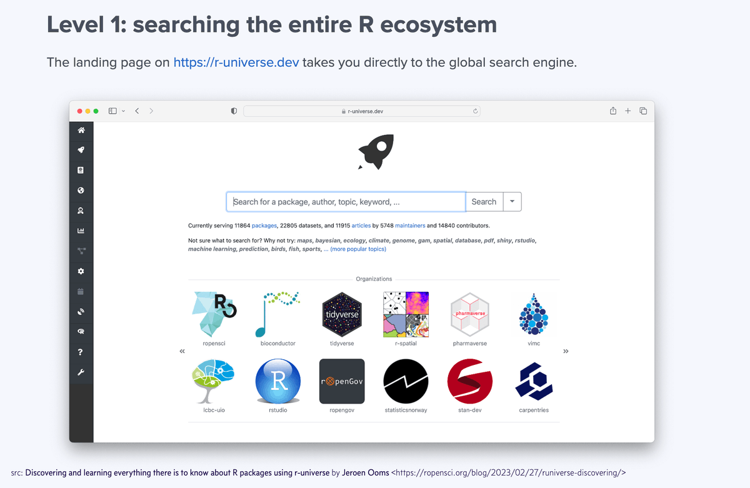Select the climate topic suggestion

379,241
